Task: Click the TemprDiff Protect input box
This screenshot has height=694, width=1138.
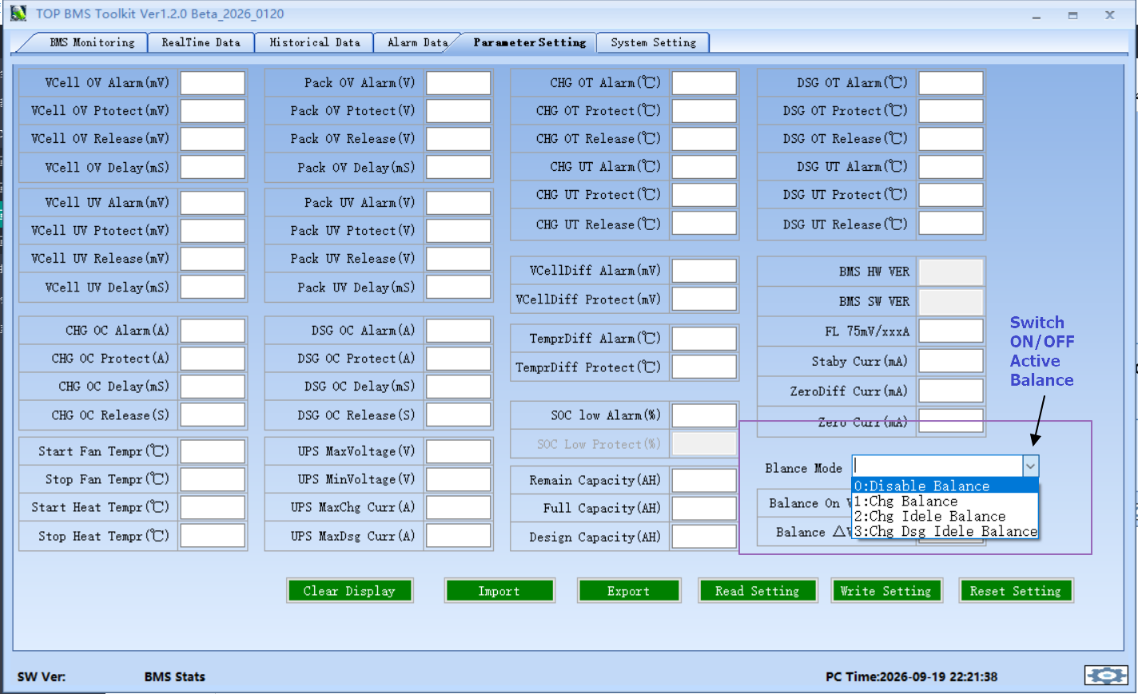Action: pos(704,367)
